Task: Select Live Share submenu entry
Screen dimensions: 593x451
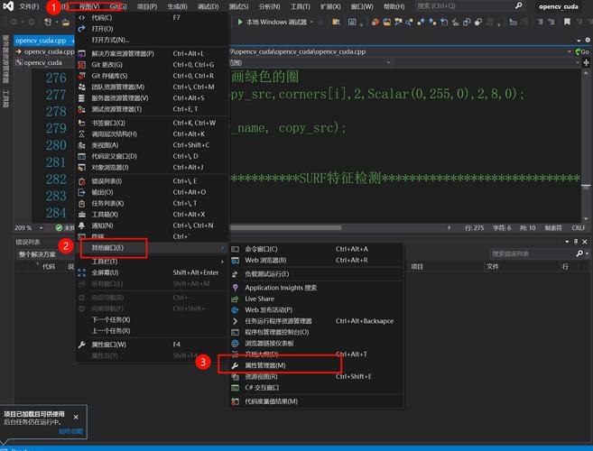Action: (316, 299)
